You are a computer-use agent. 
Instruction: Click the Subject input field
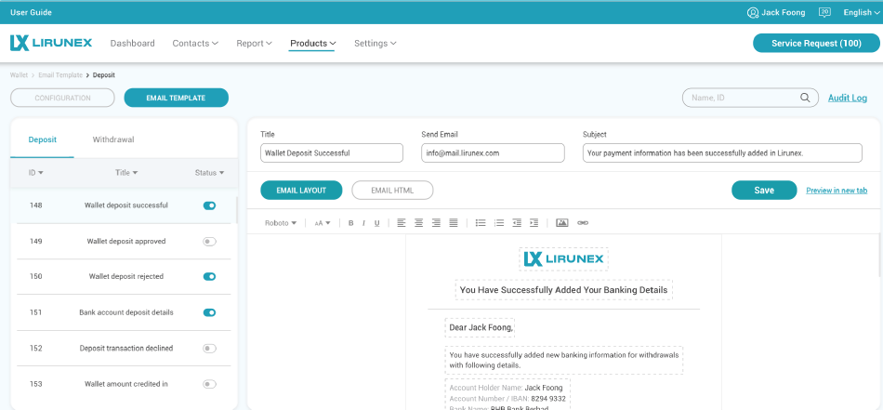[x=722, y=152]
